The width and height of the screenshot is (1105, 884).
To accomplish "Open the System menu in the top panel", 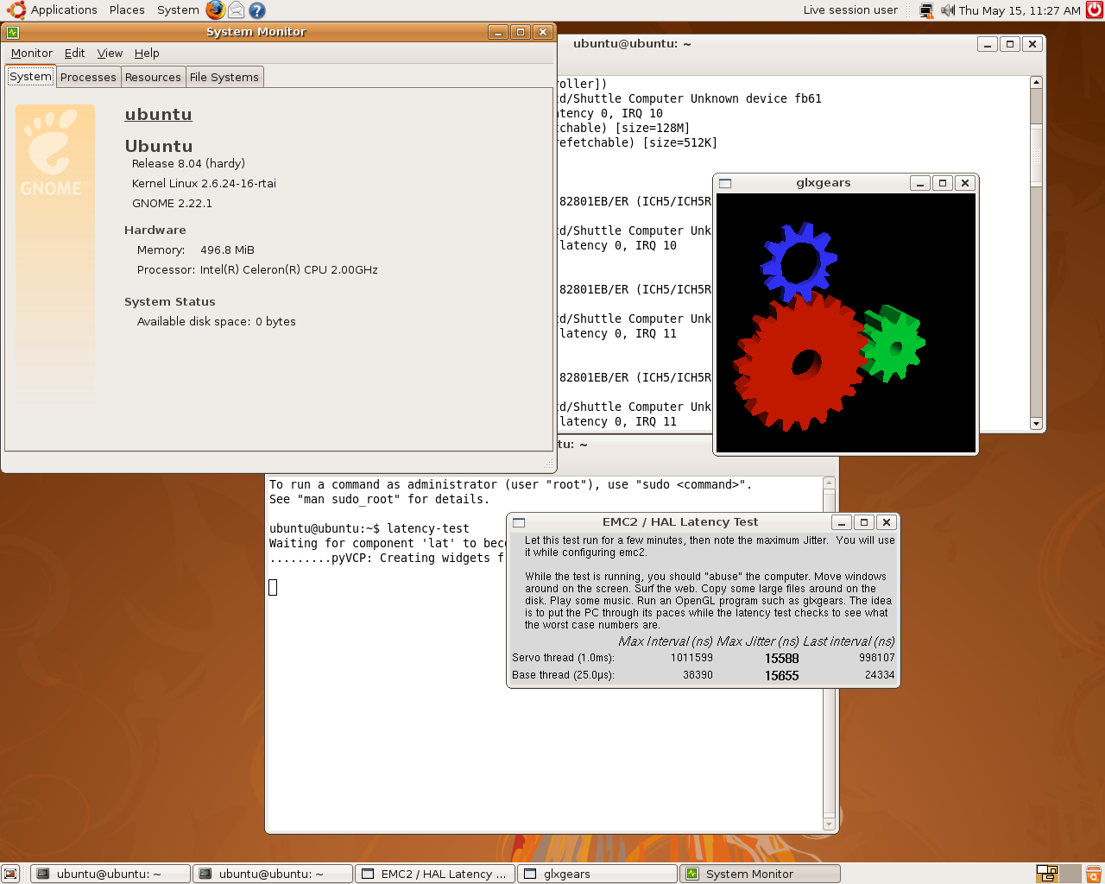I will [178, 10].
